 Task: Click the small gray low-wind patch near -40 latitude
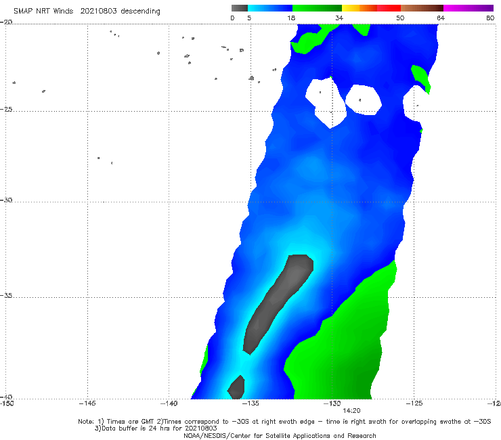click(236, 387)
